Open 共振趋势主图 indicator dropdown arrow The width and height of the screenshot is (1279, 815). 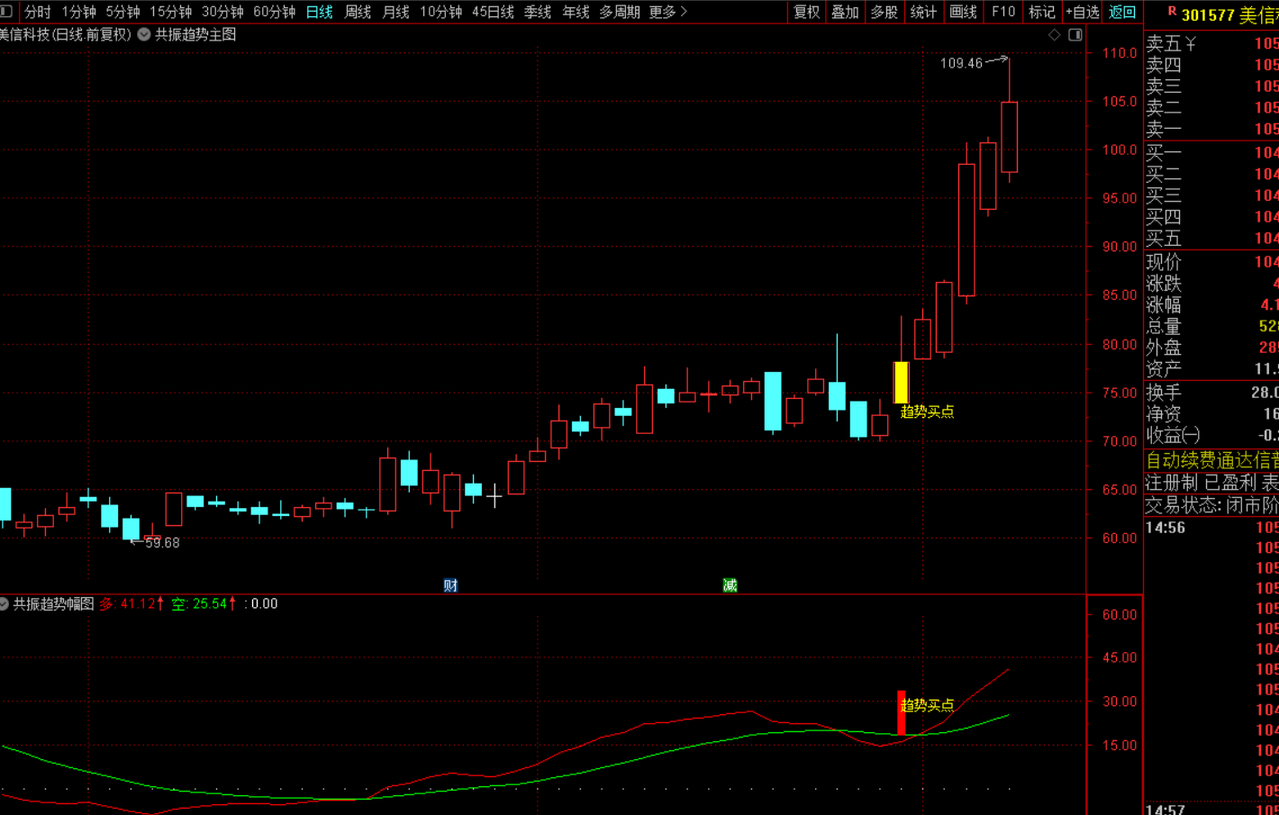[x=144, y=34]
